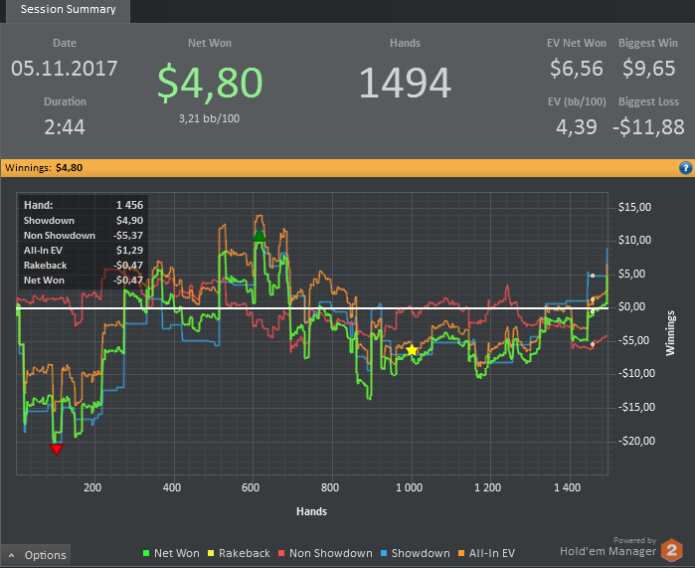Toggle the Rakeback legend entry
Image resolution: width=695 pixels, height=568 pixels.
coord(239,553)
